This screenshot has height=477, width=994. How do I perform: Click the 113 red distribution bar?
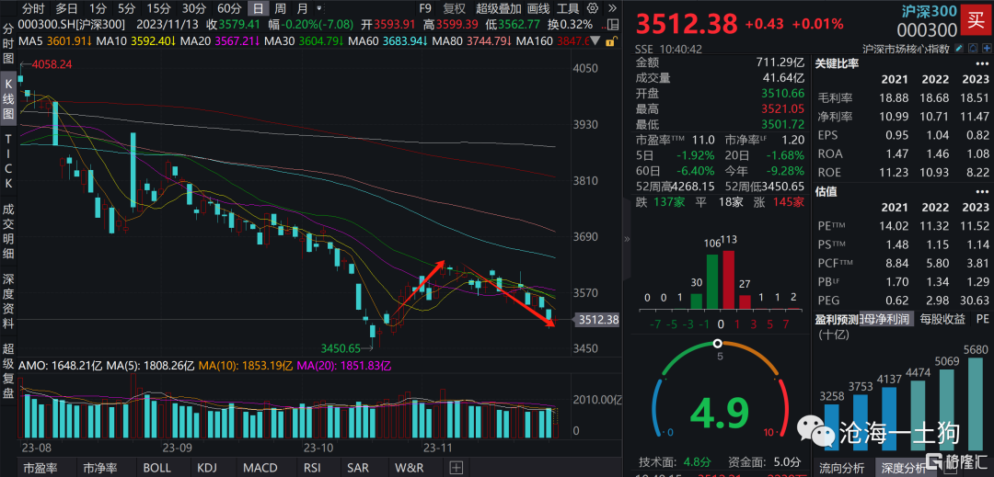click(x=728, y=279)
